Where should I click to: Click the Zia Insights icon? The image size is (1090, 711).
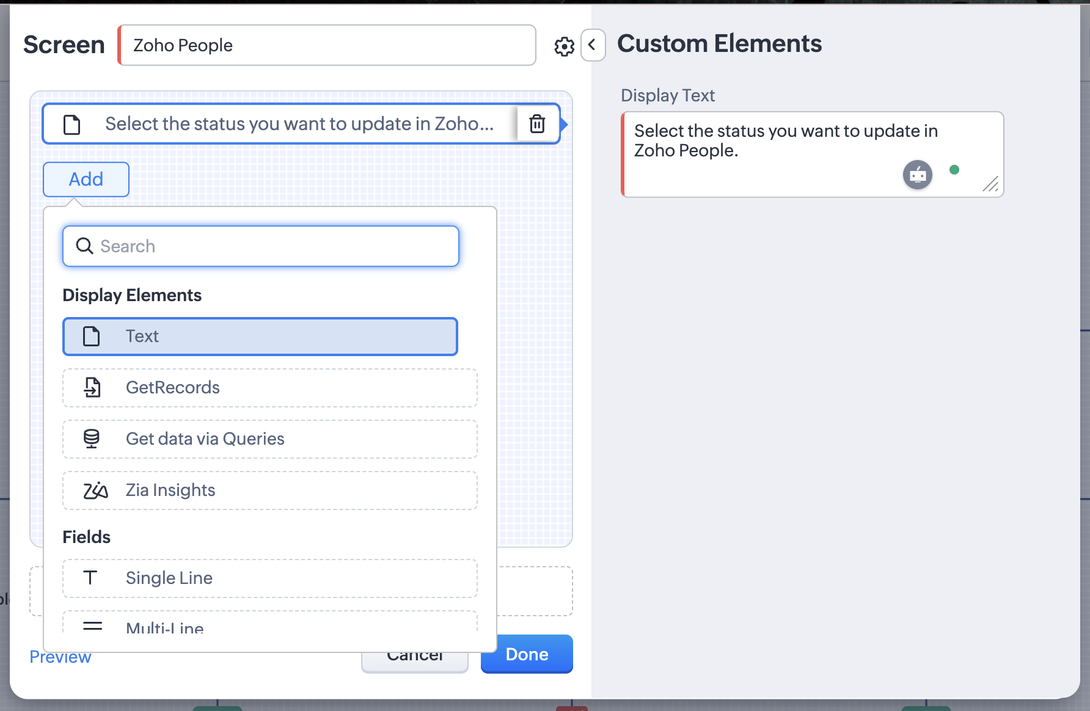[x=95, y=490]
